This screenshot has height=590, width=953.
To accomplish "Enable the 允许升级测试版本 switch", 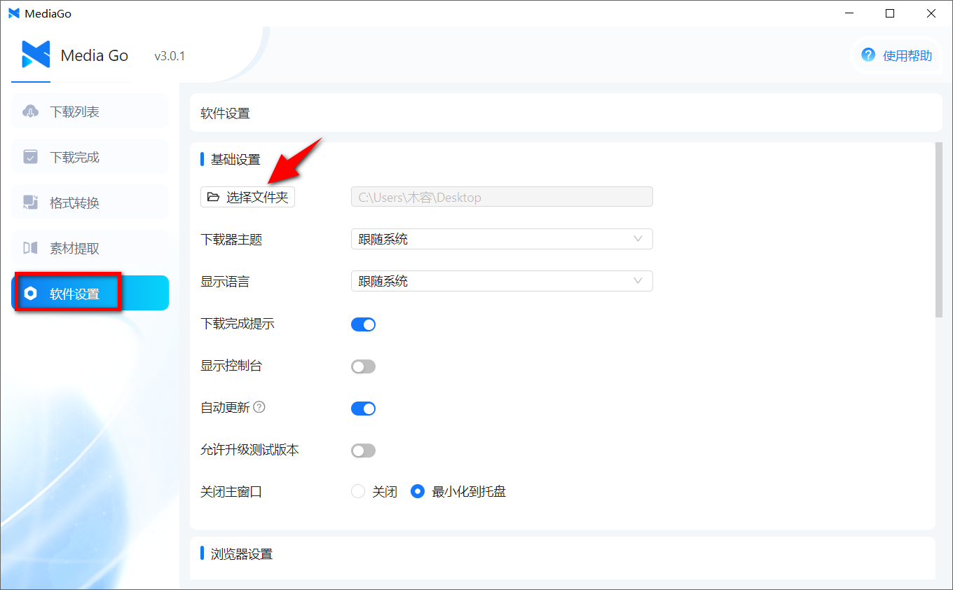I will 363,451.
